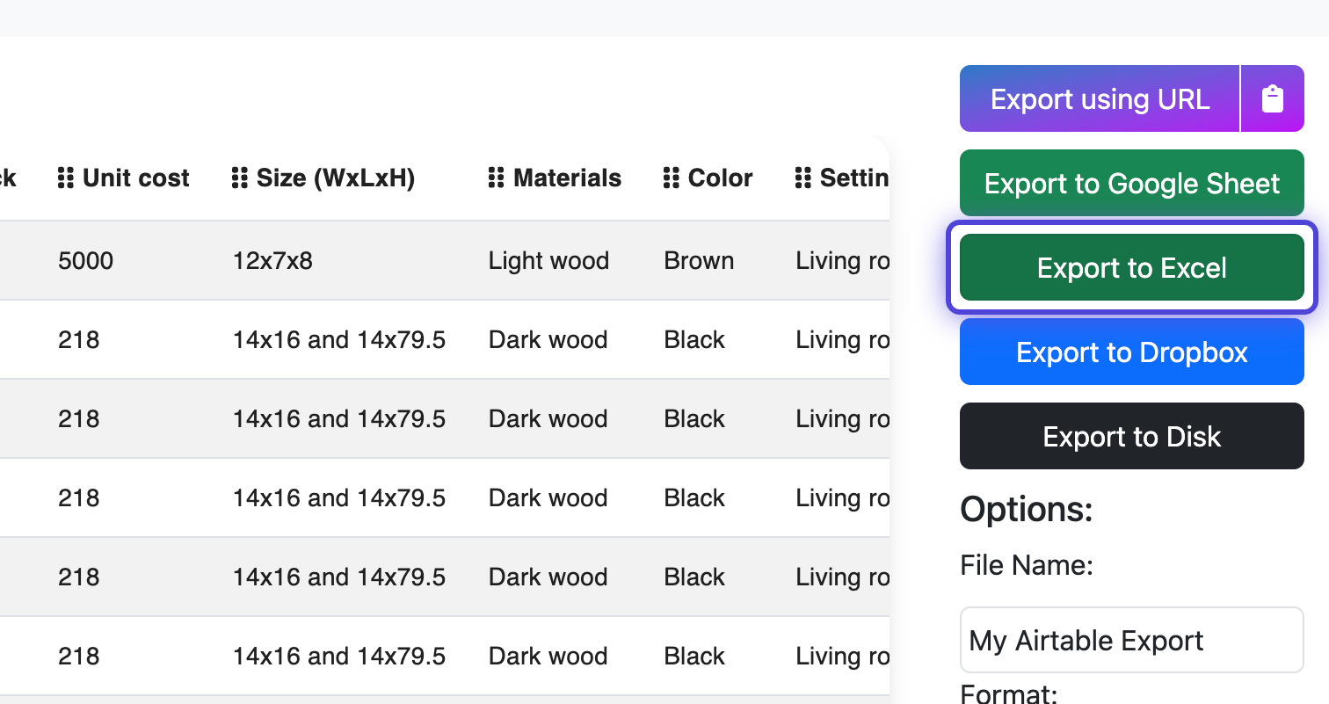Image resolution: width=1329 pixels, height=704 pixels.
Task: Click the Export to Excel button
Action: pyautogui.click(x=1132, y=267)
